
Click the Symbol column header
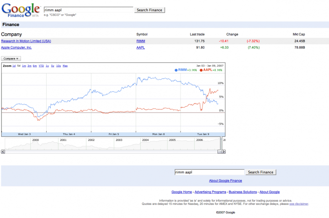(142, 34)
